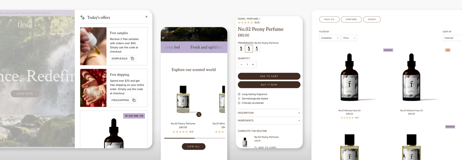Open the Price filter dropdown
The image size is (462, 160).
click(349, 38)
